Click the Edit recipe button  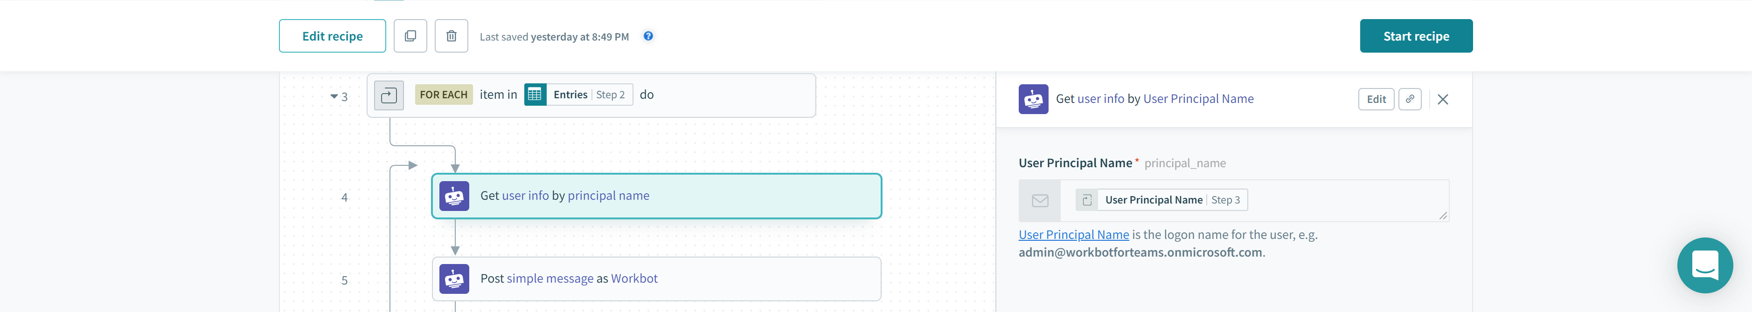click(332, 36)
